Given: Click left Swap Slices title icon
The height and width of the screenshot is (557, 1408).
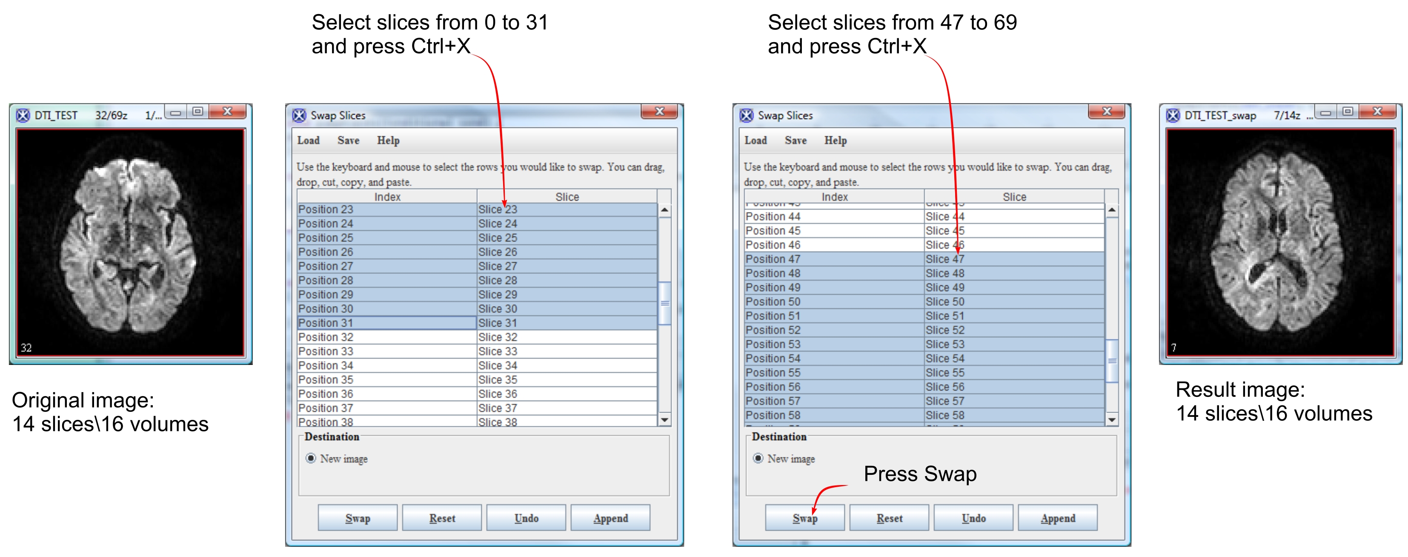Looking at the screenshot, I should point(299,115).
